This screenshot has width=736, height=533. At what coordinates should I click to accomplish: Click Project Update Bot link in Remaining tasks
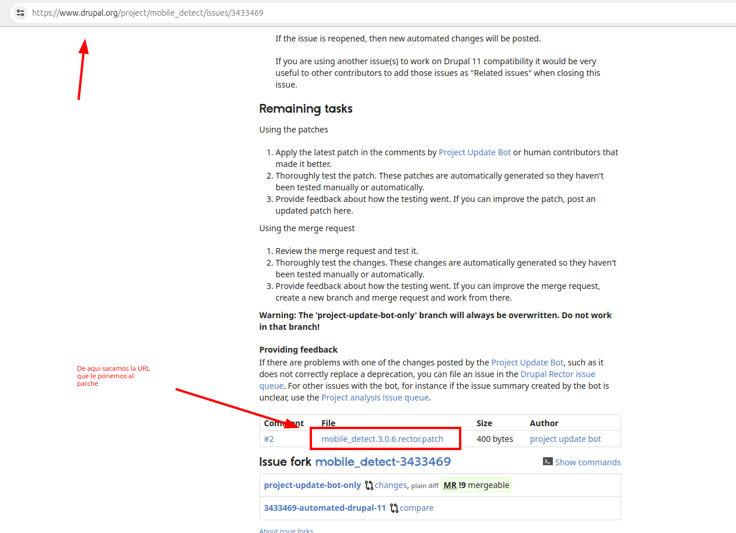[x=475, y=152]
